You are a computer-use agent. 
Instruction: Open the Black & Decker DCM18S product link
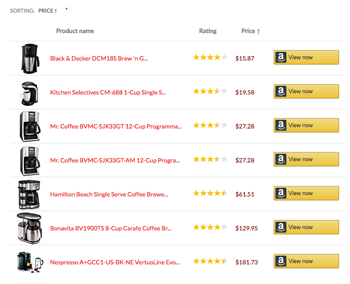coord(99,58)
